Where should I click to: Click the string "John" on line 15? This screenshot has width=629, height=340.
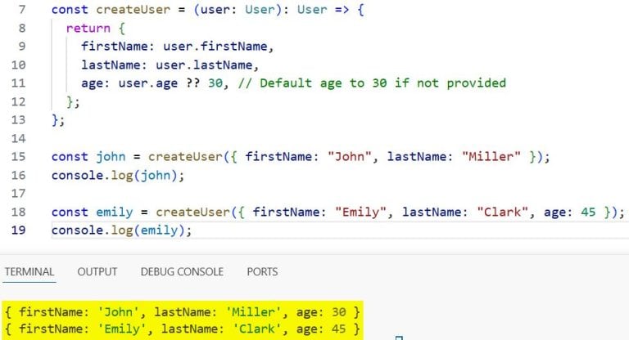[x=350, y=156]
